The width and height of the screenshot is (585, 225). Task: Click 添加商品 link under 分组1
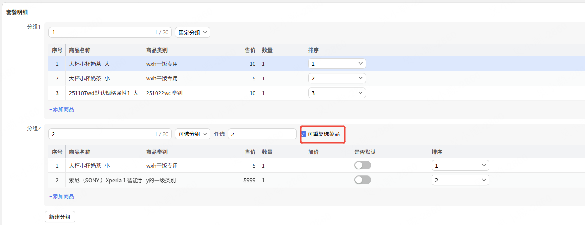click(x=62, y=110)
